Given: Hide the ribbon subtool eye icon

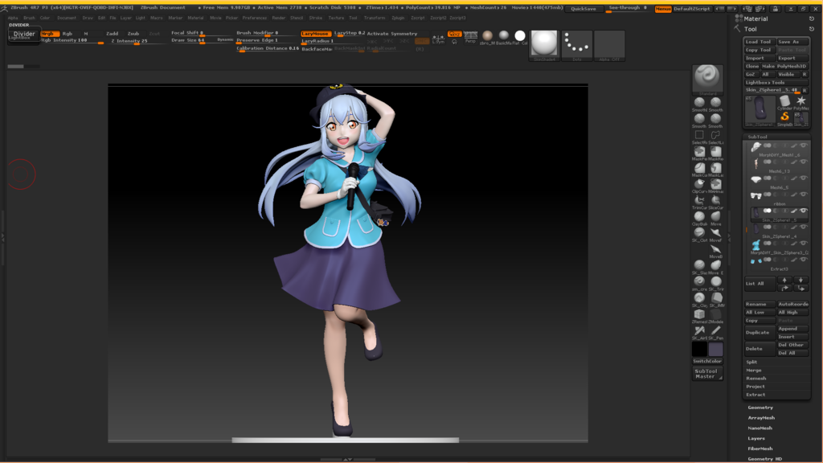Looking at the screenshot, I should [x=803, y=195].
